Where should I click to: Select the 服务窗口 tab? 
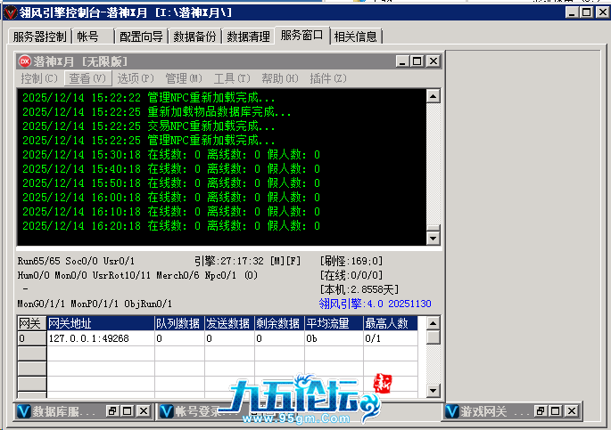click(x=302, y=36)
